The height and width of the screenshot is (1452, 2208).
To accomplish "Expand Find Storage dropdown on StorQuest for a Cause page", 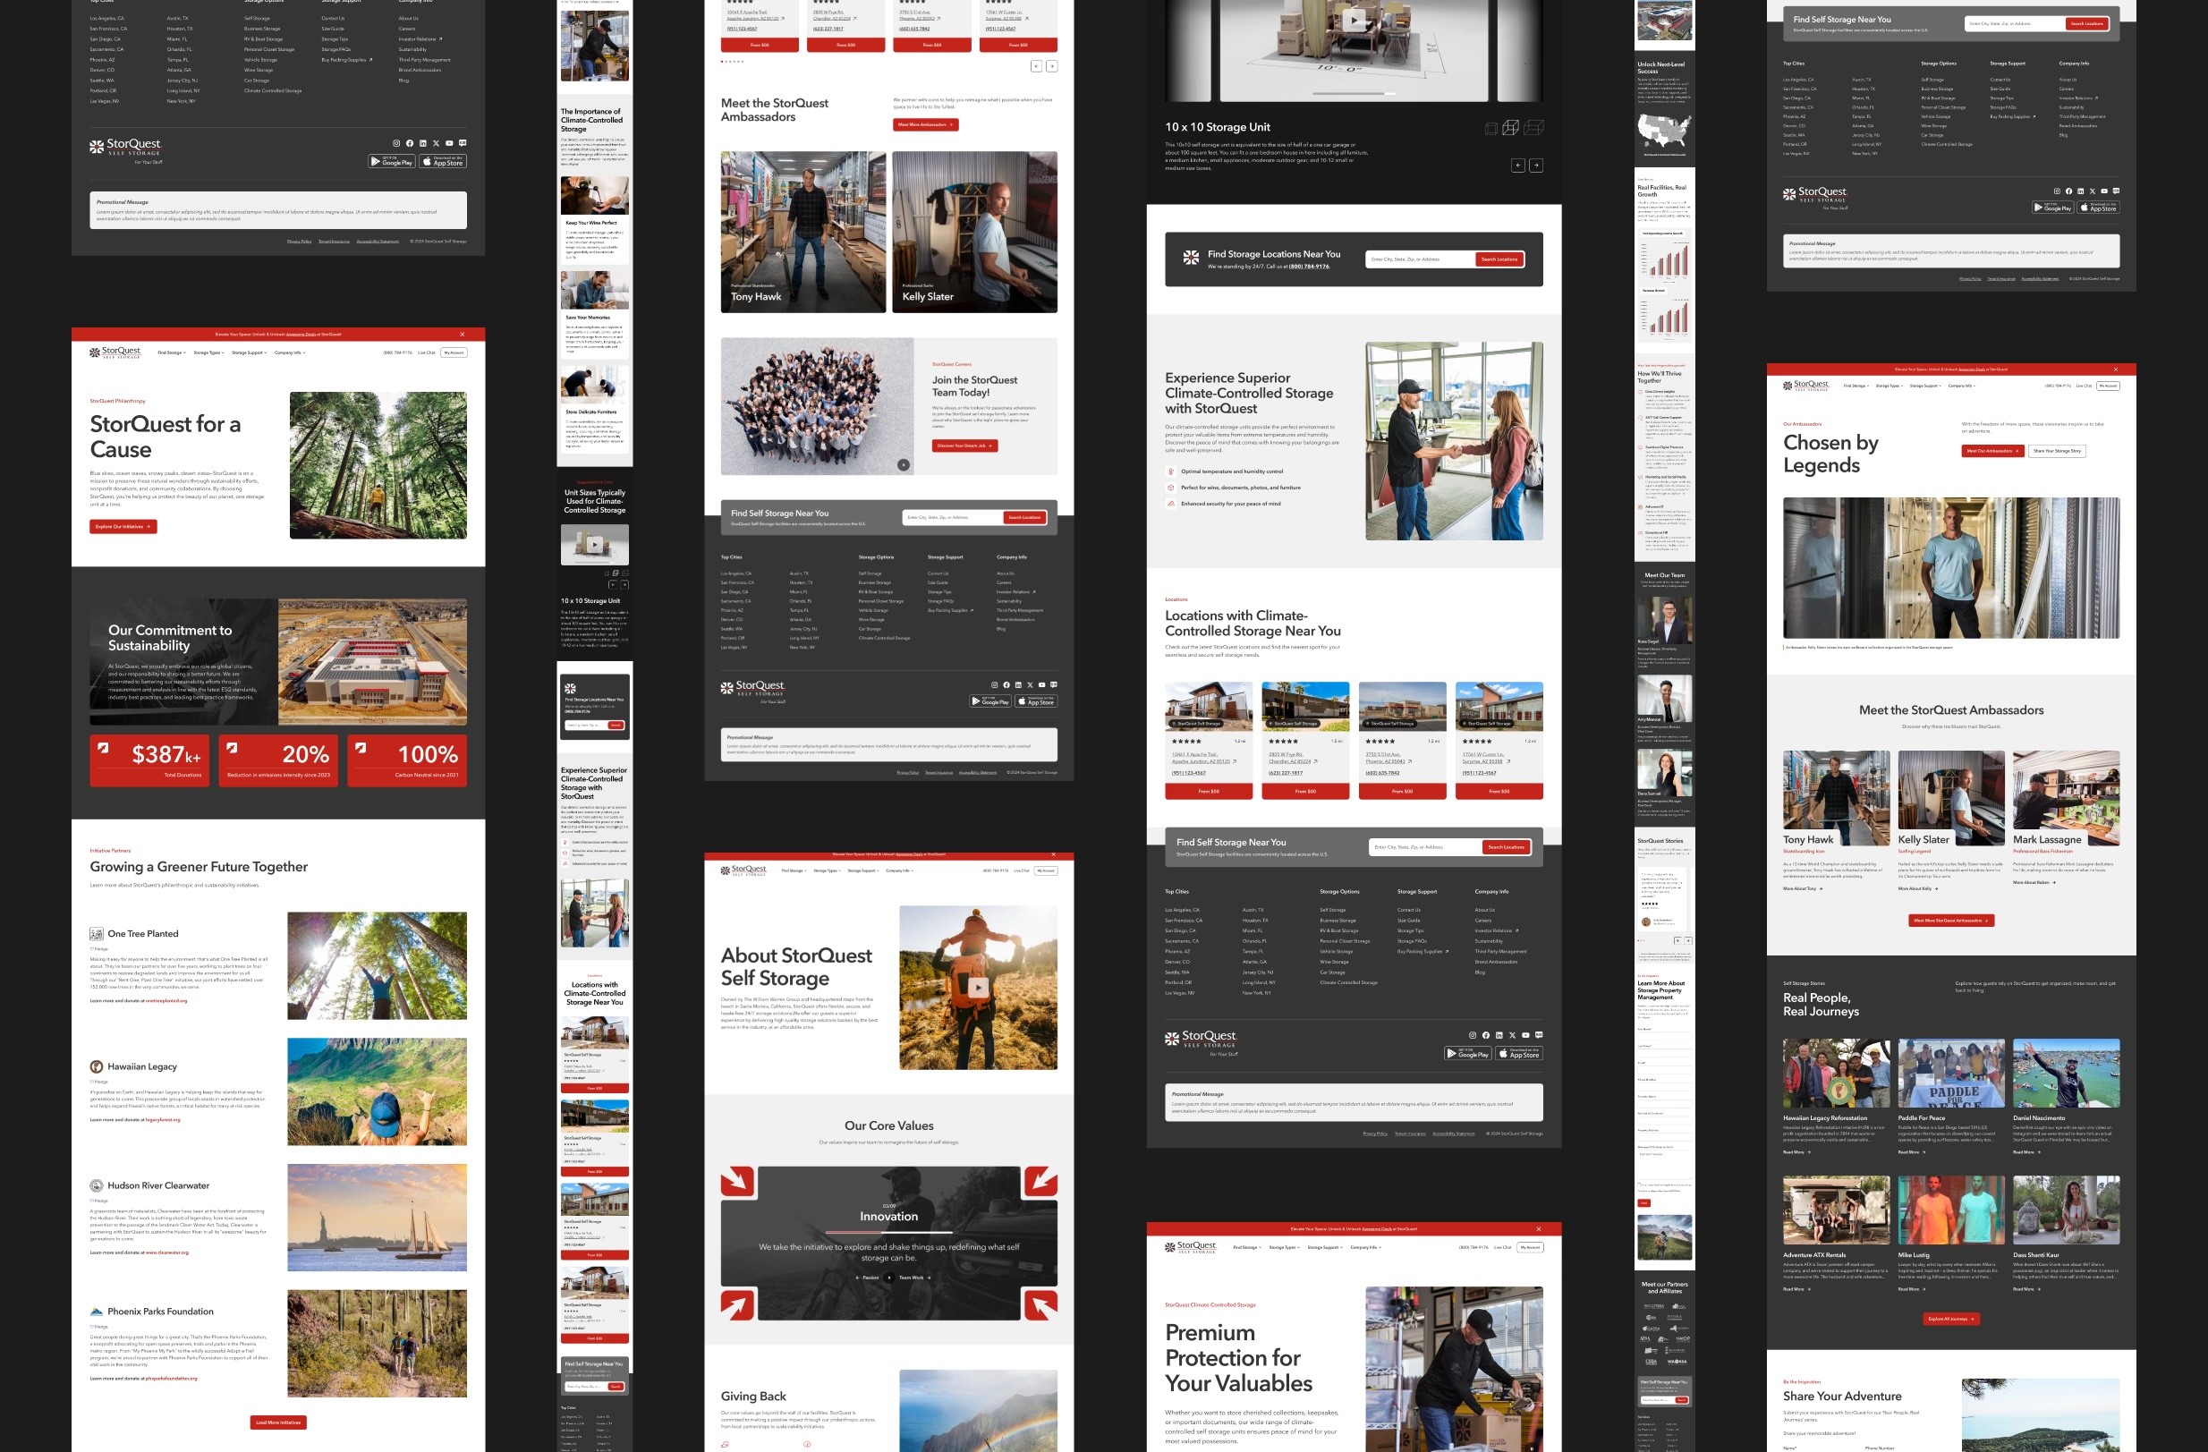I will [x=172, y=352].
